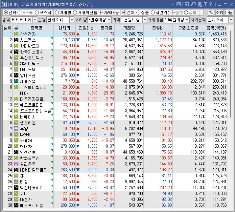The height and width of the screenshot is (212, 235).
Task: Click the up triangle icon for 한미반도체
Action: click(x=78, y=46)
